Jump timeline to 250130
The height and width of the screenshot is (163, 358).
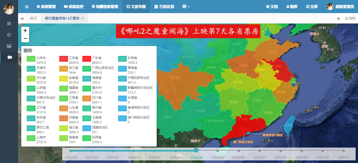point(92,151)
